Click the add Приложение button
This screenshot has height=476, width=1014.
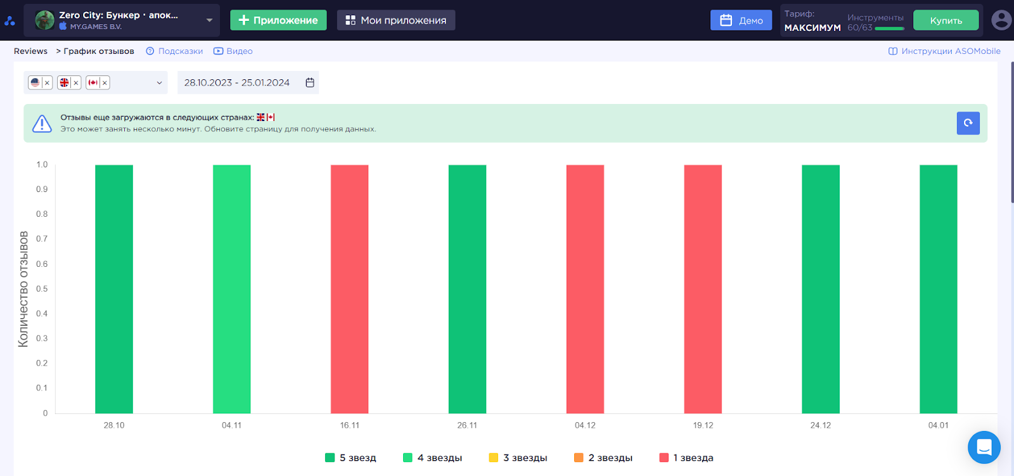tap(278, 20)
